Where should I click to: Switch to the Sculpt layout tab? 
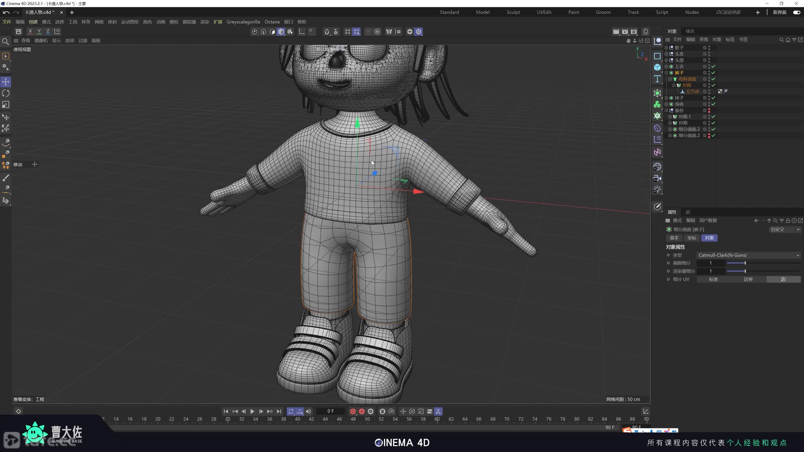(x=513, y=12)
